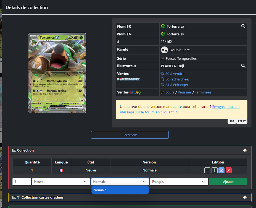Click the Collection section header title
Image resolution: width=256 pixels, height=208 pixels.
coord(25,150)
